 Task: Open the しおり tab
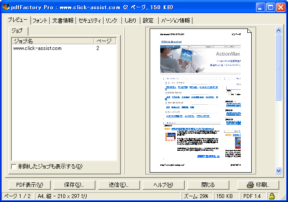[131, 21]
